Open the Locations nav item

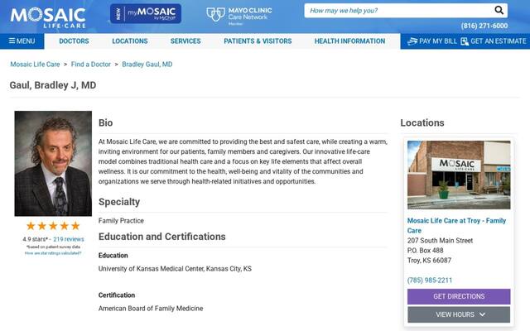click(130, 41)
